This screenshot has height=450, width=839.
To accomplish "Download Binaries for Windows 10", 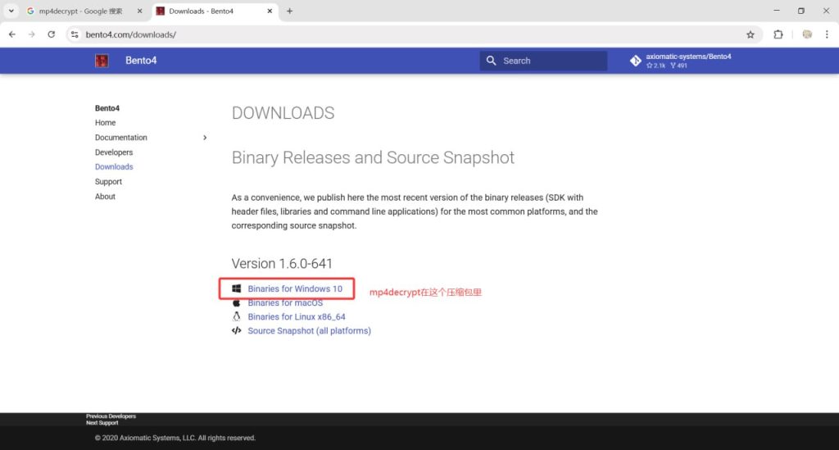I will coord(295,289).
